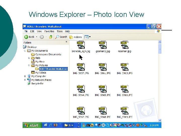
Task: Collapse the My Pictures tree node
Action: (x=29, y=65)
